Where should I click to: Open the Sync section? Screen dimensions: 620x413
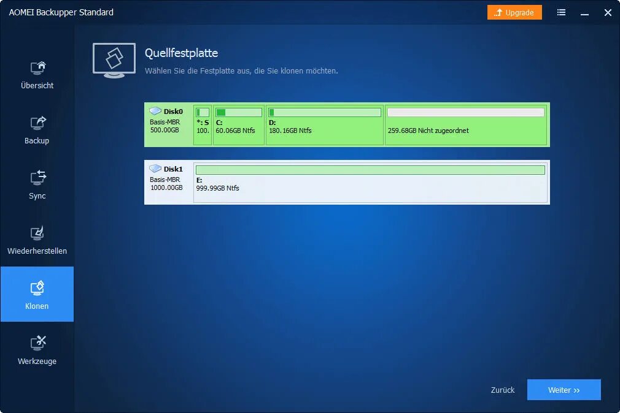[x=37, y=186]
